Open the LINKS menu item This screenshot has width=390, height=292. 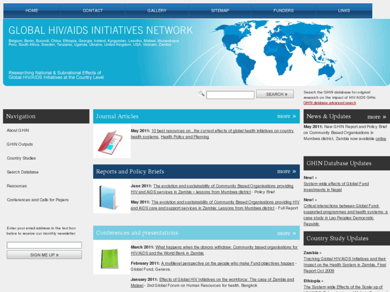tap(344, 11)
